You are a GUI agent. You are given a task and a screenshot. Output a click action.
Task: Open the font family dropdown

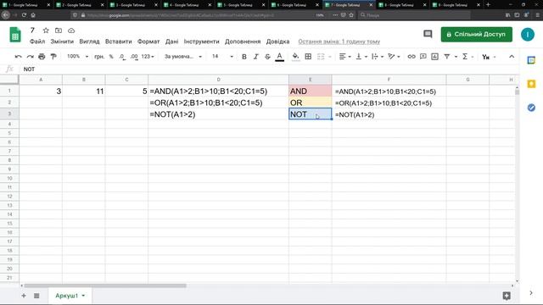[183, 57]
